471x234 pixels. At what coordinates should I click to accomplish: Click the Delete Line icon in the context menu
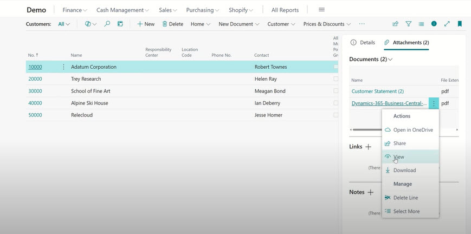(388, 198)
